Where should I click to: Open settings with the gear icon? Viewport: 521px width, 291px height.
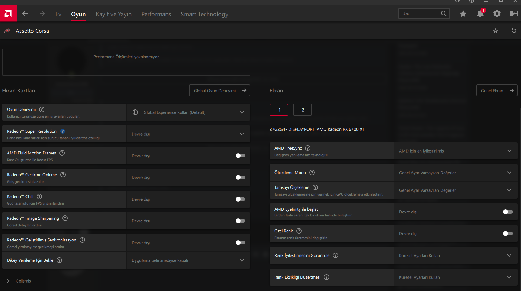pyautogui.click(x=497, y=14)
